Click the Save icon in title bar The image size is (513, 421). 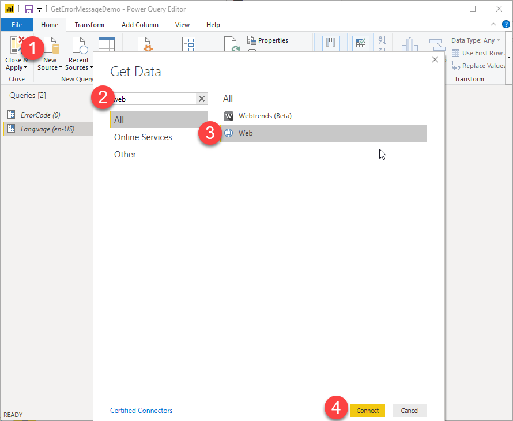click(29, 9)
